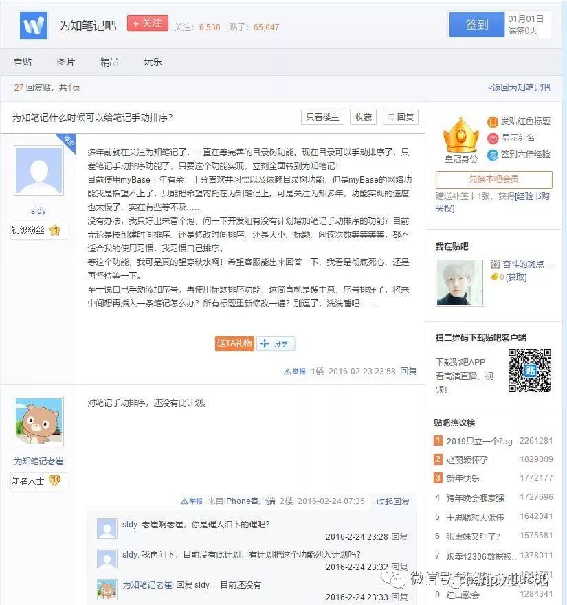This screenshot has height=605, width=567.
Task: Click 兑换本吧会员 button
Action: click(493, 179)
